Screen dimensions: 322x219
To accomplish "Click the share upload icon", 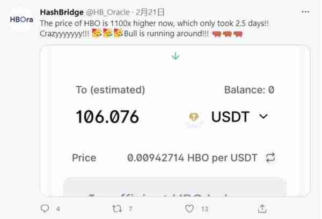I will [262, 209].
